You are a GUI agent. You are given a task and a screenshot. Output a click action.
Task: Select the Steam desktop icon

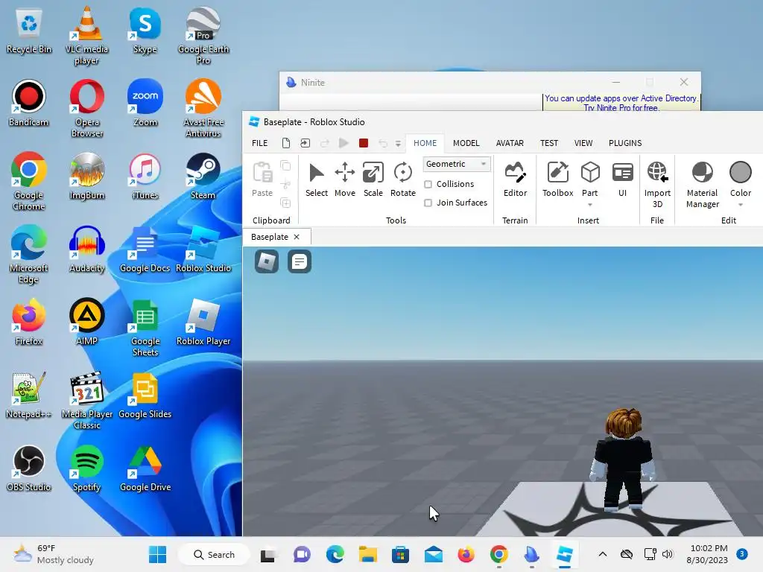[203, 176]
